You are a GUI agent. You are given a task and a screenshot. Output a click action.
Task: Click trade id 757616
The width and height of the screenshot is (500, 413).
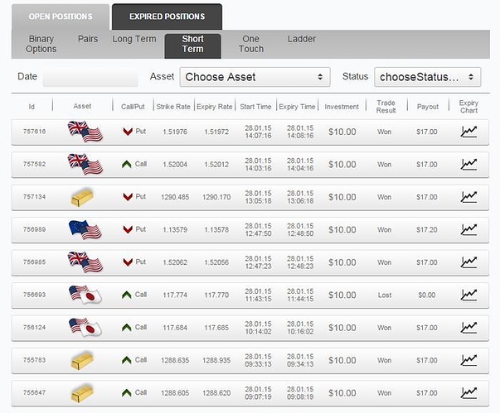(x=34, y=131)
